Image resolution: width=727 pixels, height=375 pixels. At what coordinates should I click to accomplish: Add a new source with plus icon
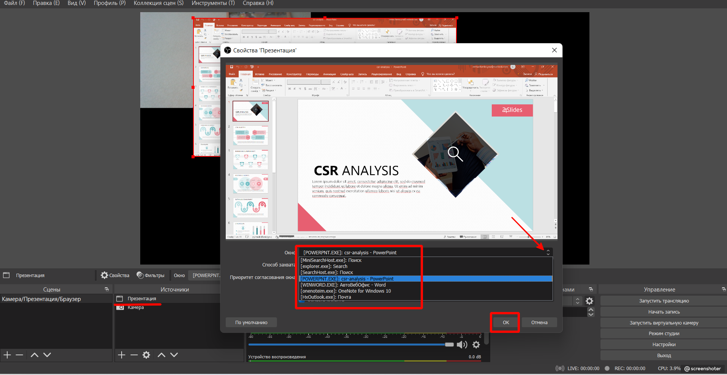click(122, 355)
